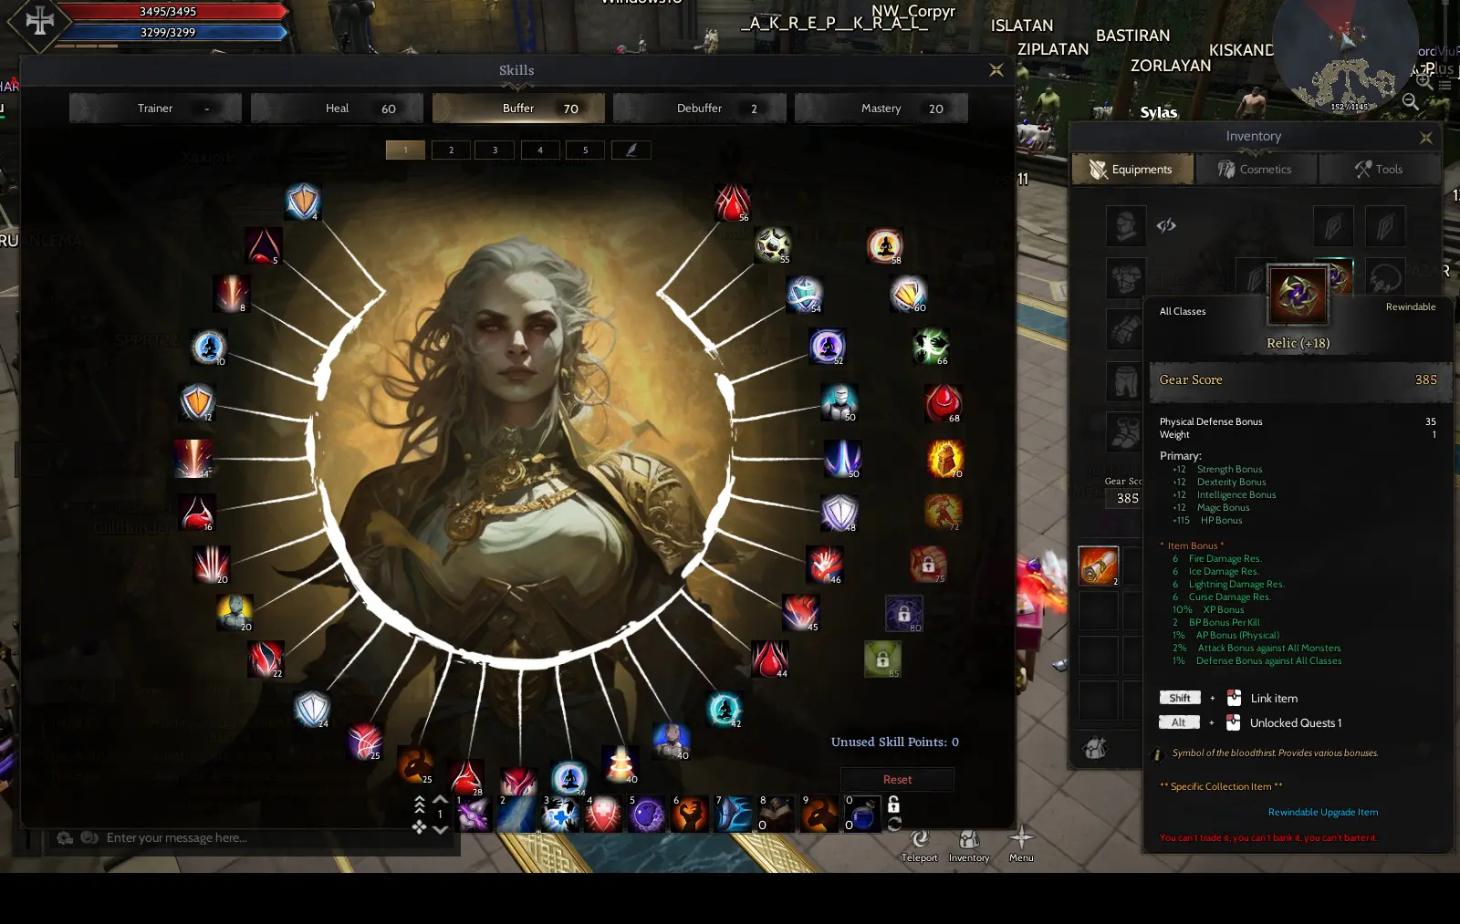Select the red blood drop skill level 68
This screenshot has height=924, width=1460.
click(x=944, y=403)
